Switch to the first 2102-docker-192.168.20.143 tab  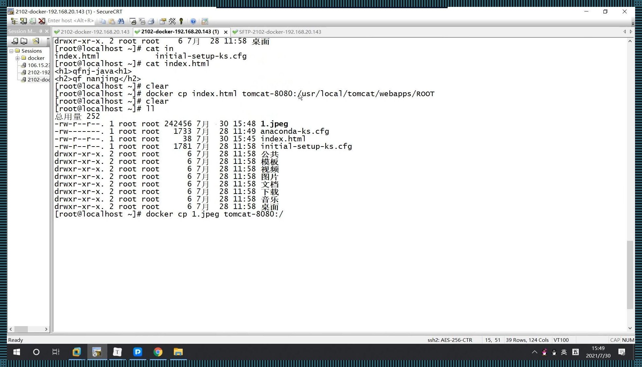92,32
